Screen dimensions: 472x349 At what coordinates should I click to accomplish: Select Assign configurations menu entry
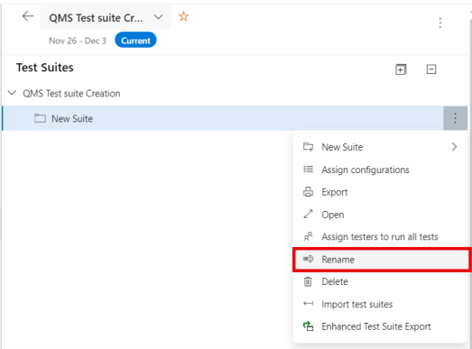380,170
